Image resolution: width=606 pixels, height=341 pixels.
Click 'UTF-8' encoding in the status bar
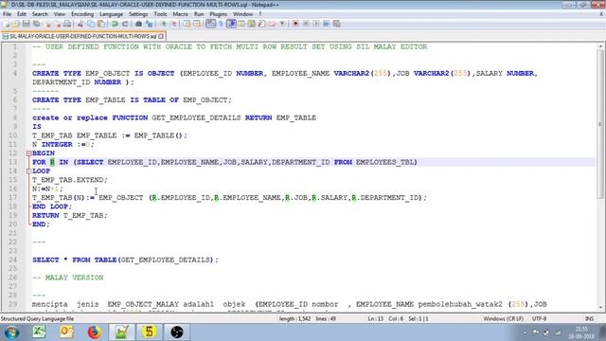539,319
